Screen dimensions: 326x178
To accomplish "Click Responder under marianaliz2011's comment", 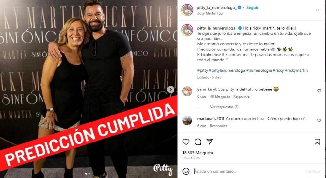I will tap(218, 126).
